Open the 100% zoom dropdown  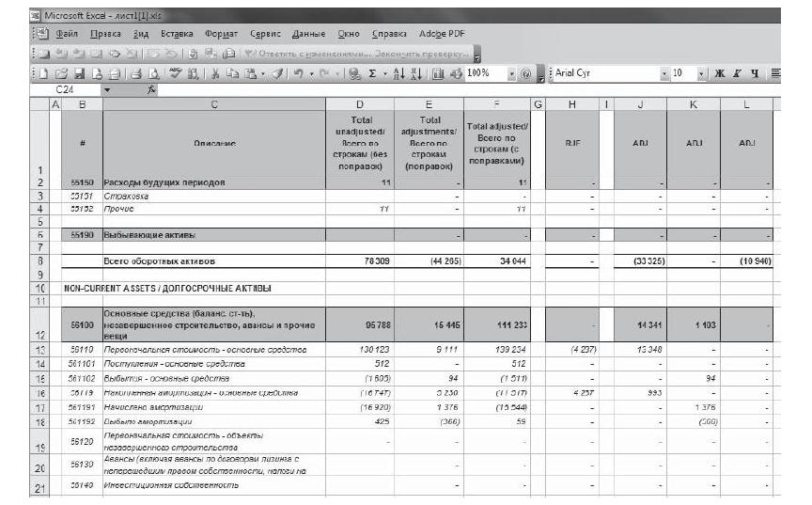[511, 74]
